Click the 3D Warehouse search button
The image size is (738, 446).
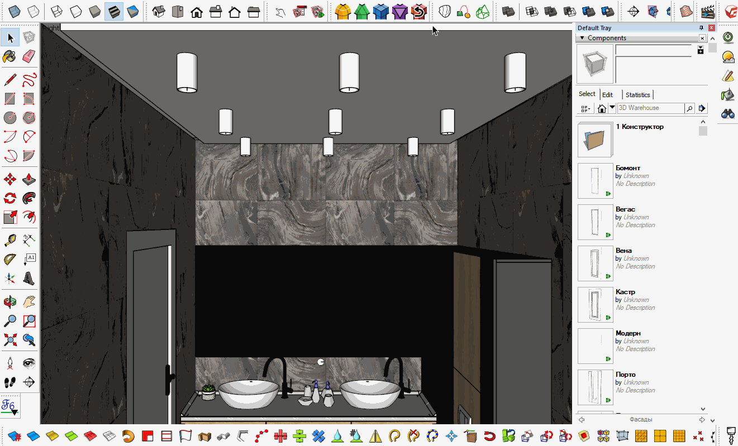coord(689,108)
